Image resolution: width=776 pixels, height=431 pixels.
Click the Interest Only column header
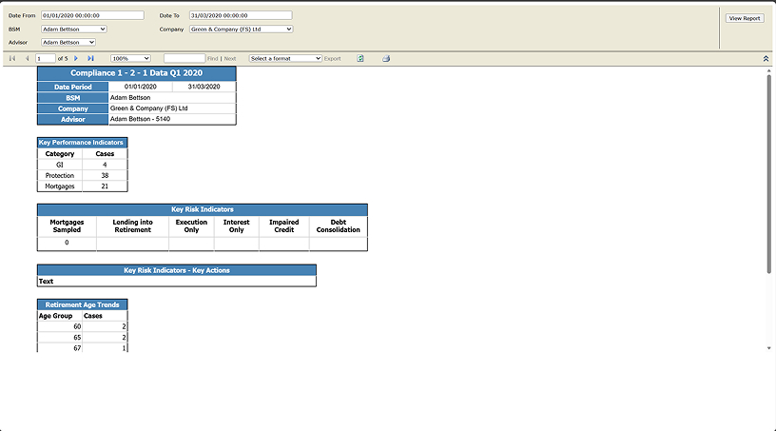(237, 226)
